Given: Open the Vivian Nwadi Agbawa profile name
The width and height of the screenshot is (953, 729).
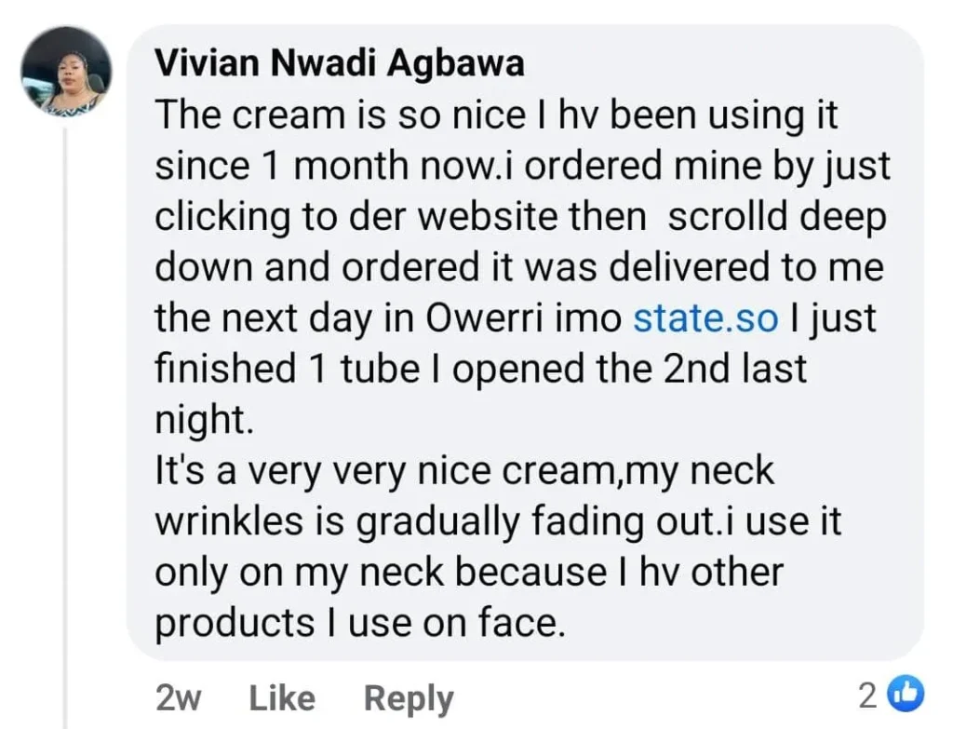Looking at the screenshot, I should (x=339, y=62).
